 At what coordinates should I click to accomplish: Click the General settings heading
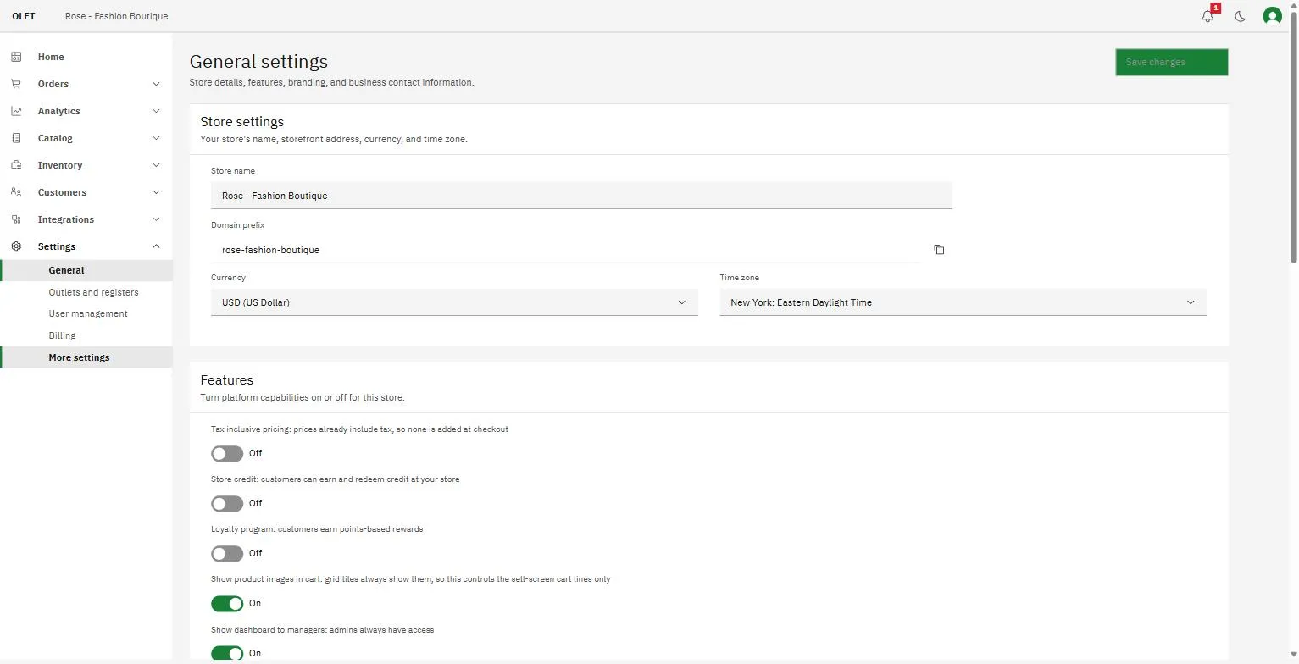(258, 61)
